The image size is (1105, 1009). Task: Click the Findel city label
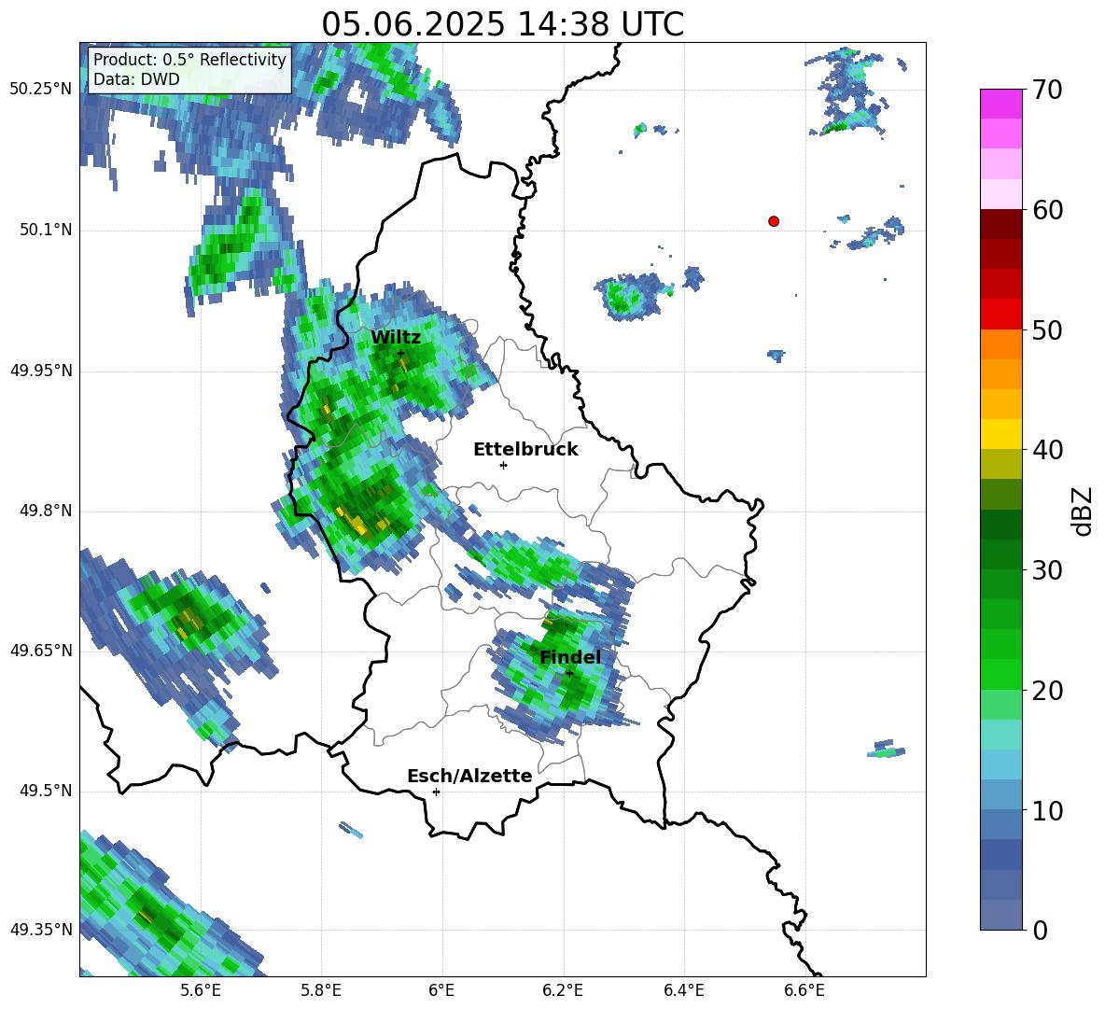coord(570,657)
